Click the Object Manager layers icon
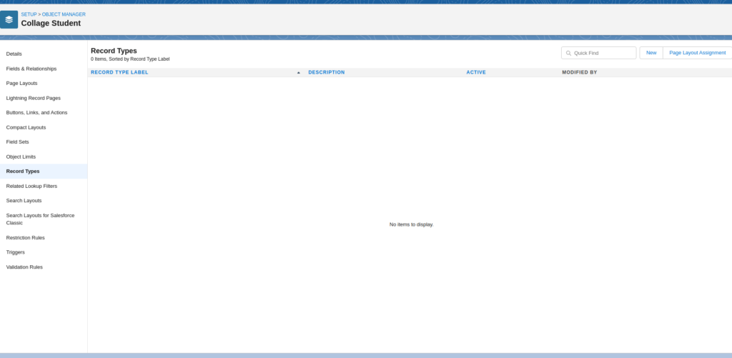The image size is (732, 358). [9, 19]
